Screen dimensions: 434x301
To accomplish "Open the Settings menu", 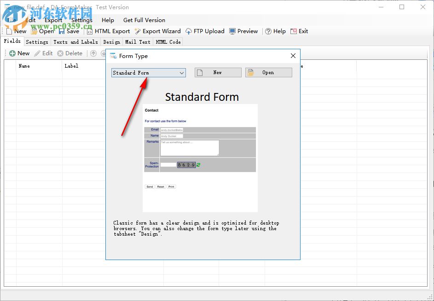I will 81,20.
